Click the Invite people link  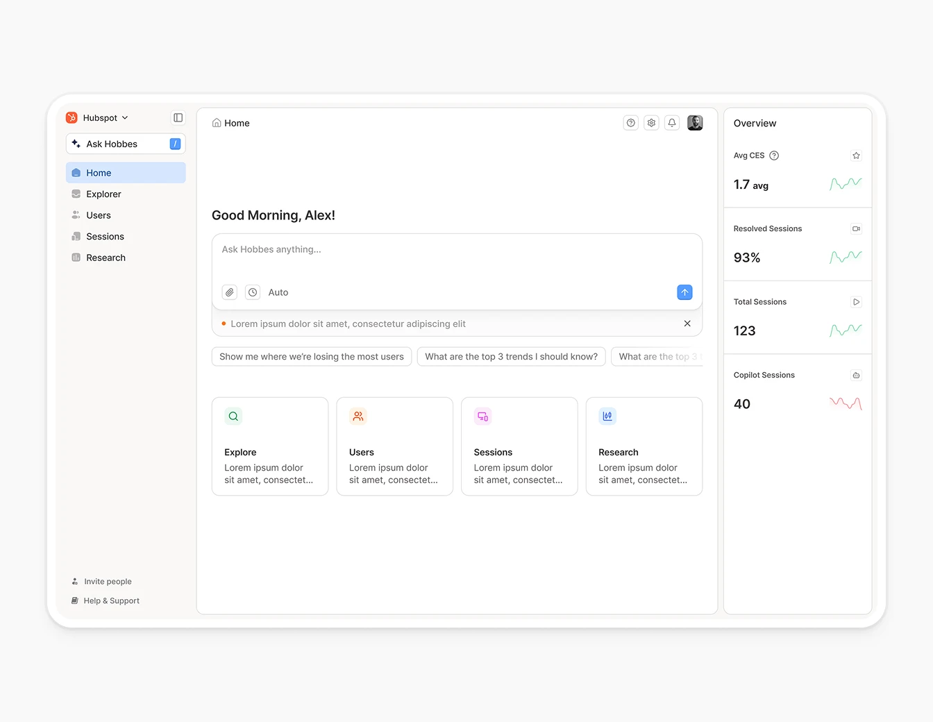click(x=108, y=582)
